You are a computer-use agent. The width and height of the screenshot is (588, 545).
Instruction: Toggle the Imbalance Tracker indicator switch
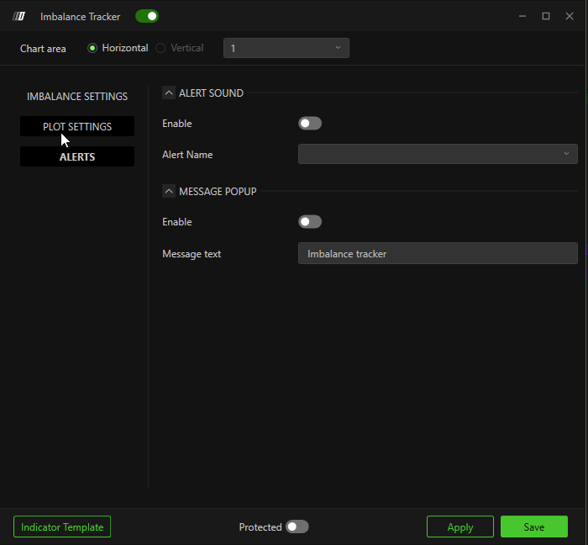(146, 16)
